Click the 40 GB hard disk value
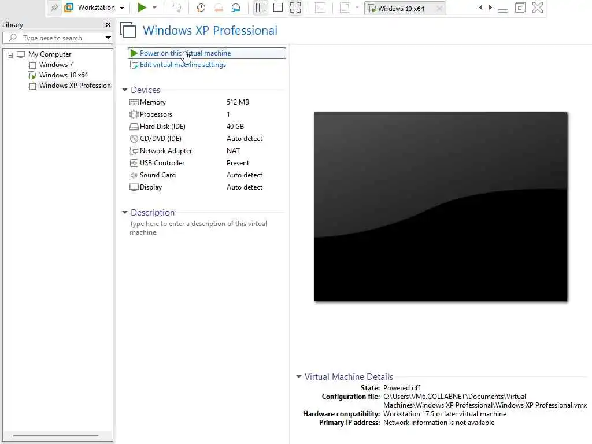 tap(235, 127)
